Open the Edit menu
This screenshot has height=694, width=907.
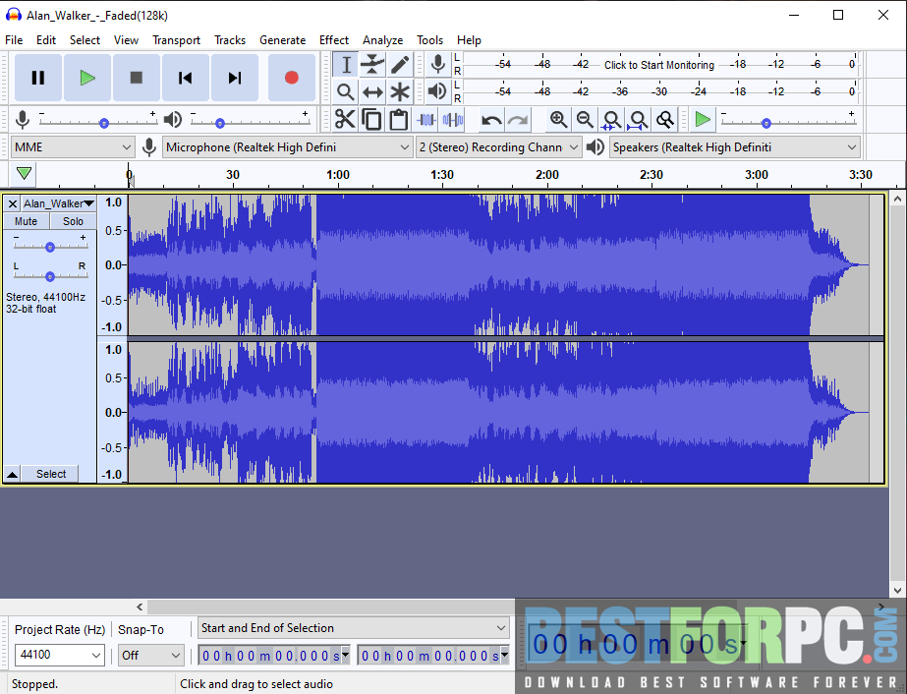46,40
